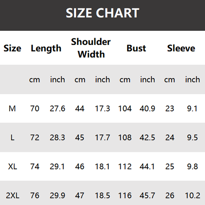Select the Sleeve column header

tap(181, 48)
